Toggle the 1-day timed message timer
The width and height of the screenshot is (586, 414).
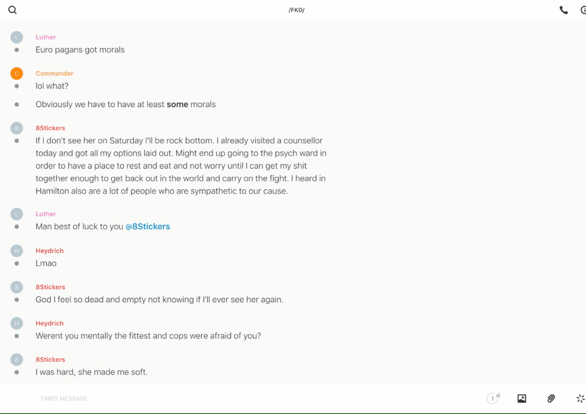coord(492,399)
